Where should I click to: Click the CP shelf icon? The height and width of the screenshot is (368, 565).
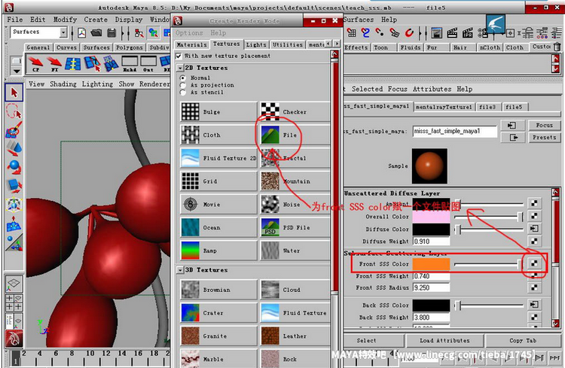[x=35, y=64]
